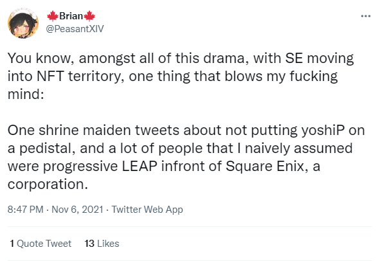
Task: Click the maple leaf after Brian's name
Action: tap(89, 16)
